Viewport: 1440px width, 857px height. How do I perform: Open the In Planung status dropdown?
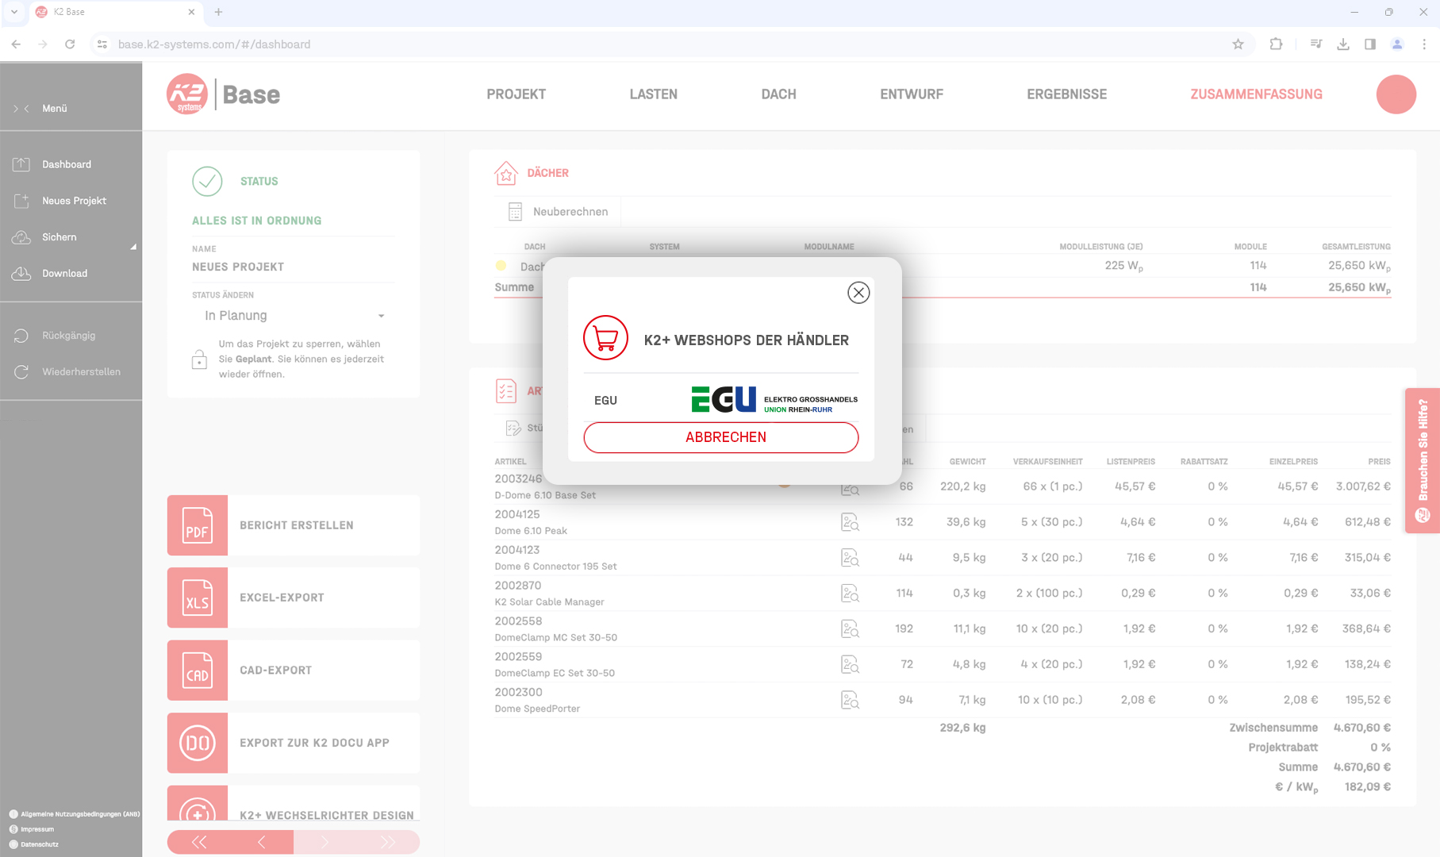(293, 315)
